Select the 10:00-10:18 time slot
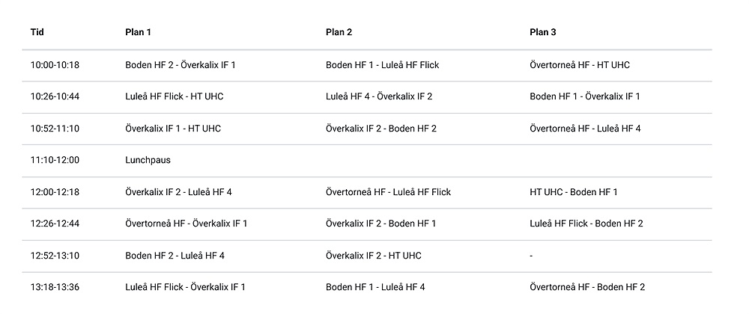Image resolution: width=749 pixels, height=314 pixels. [x=55, y=65]
